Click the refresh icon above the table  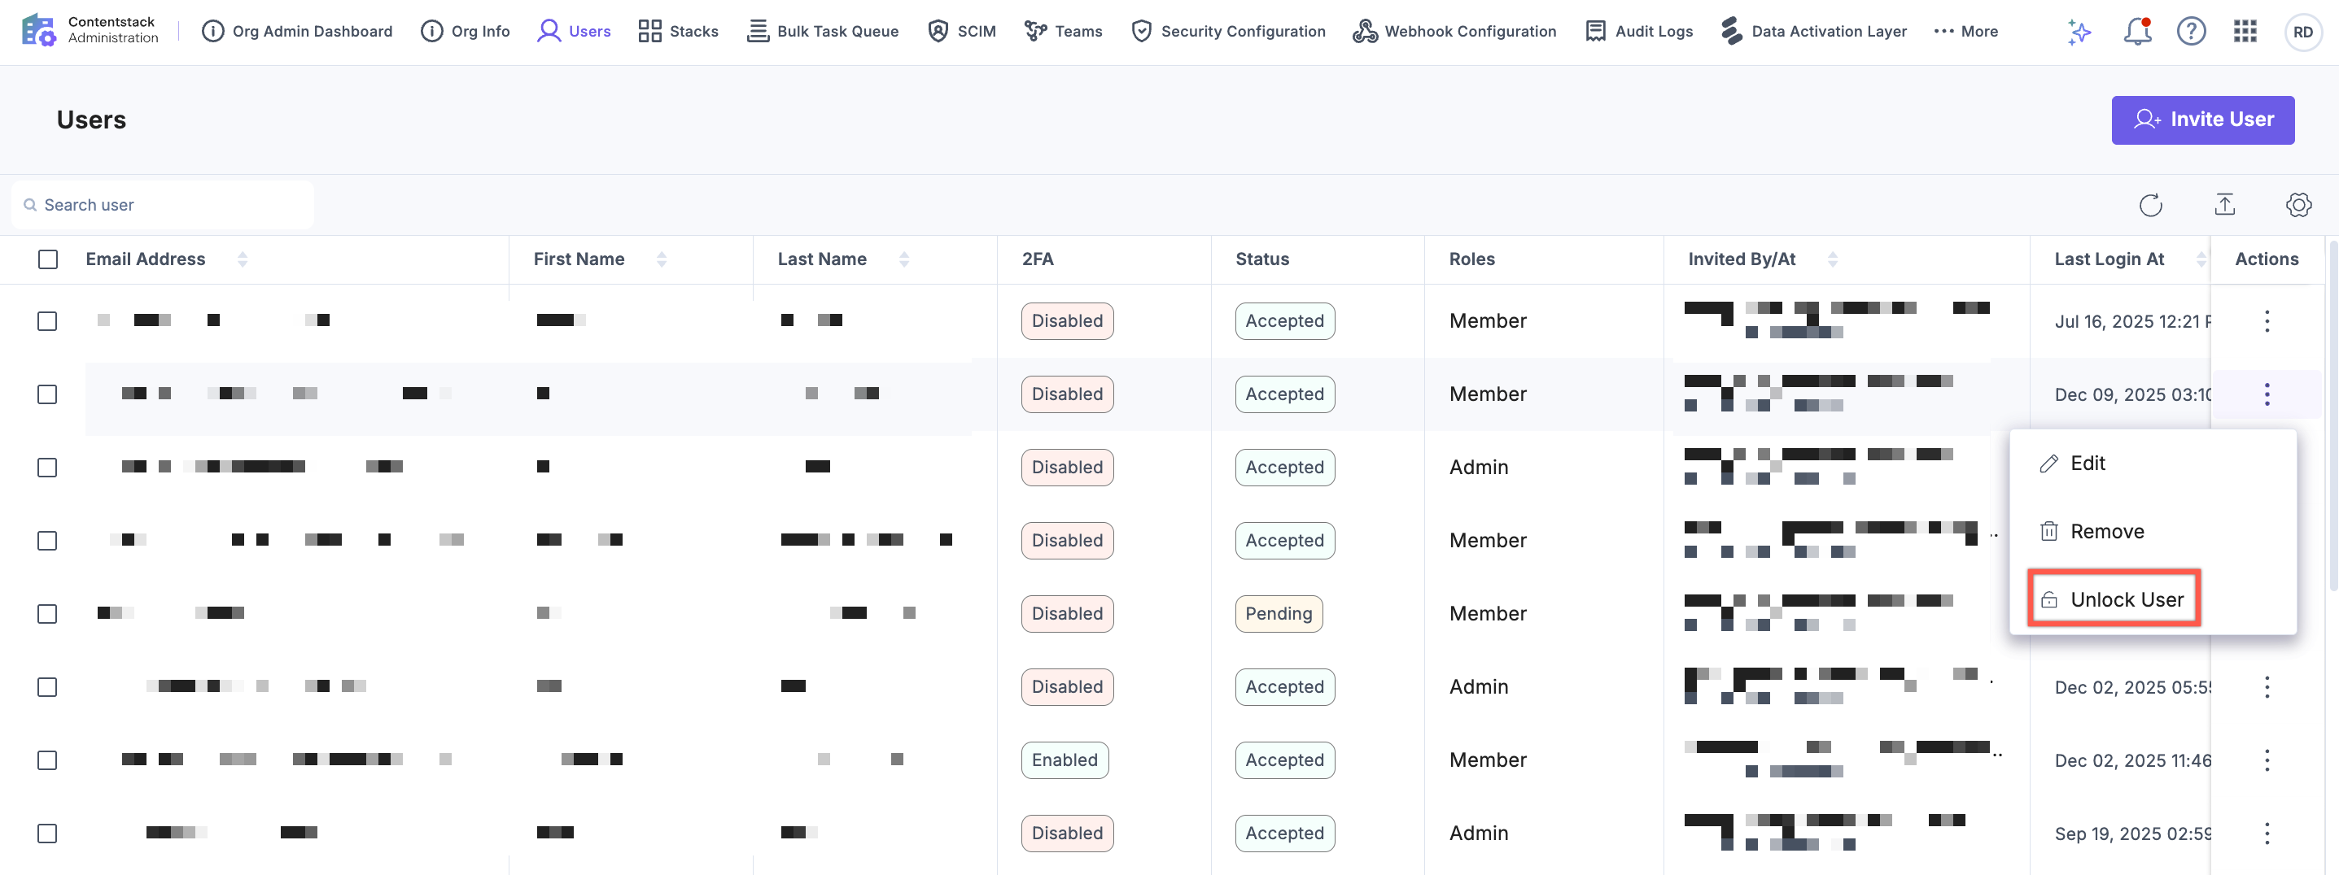(x=2150, y=205)
